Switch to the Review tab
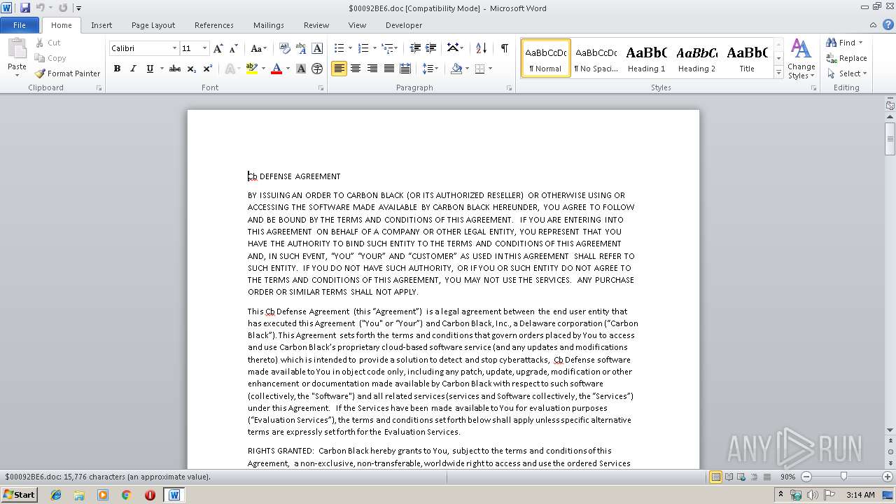 [316, 25]
